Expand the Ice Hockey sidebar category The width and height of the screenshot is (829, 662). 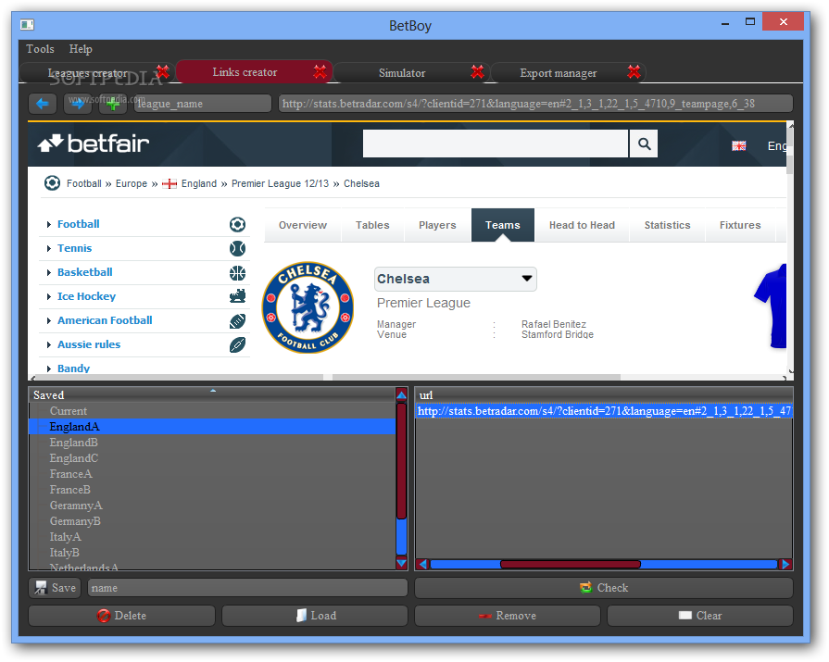pos(49,297)
